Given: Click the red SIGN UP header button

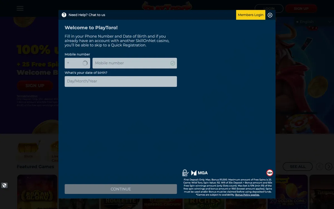Looking at the screenshot, I should [x=301, y=8].
